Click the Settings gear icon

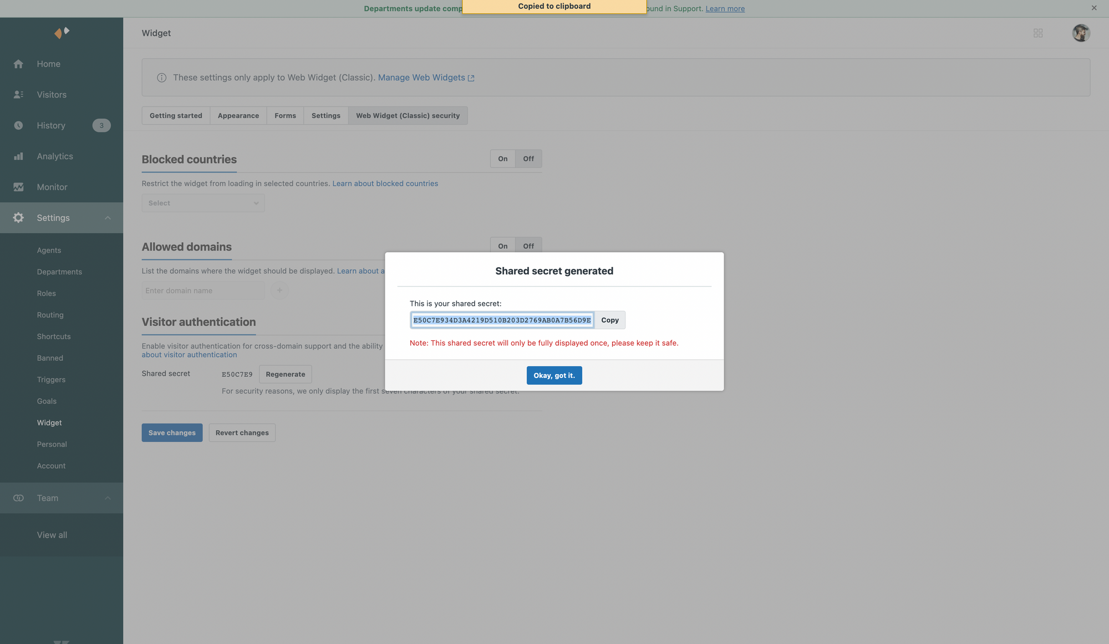click(x=18, y=218)
